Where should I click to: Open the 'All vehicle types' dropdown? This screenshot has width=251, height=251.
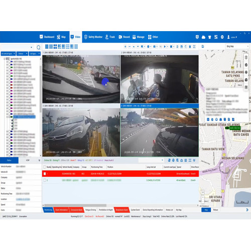8,54
